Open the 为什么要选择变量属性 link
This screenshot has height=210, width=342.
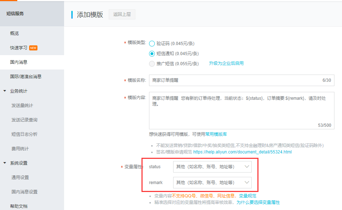coord(258,202)
